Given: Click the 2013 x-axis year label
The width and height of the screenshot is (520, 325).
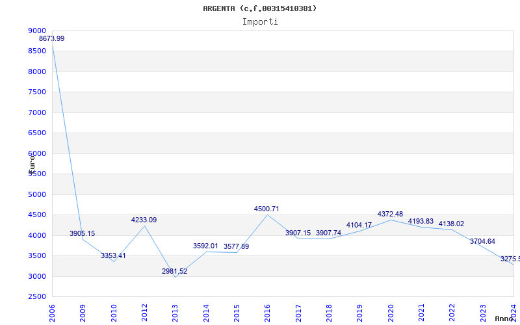Looking at the screenshot, I should [x=175, y=313].
